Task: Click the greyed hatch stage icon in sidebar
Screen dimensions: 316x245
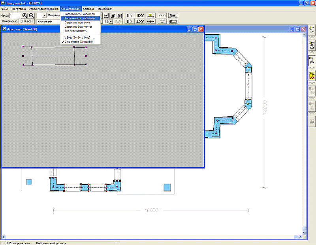Action: coord(312,91)
